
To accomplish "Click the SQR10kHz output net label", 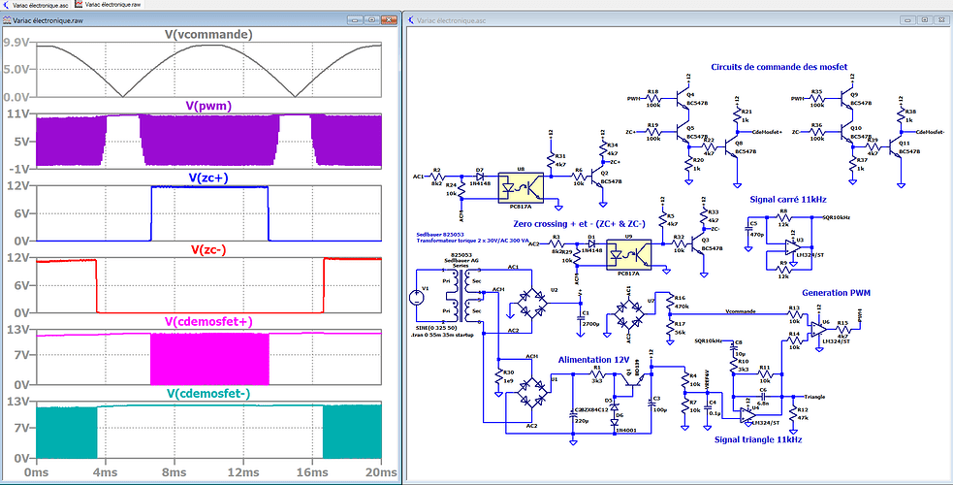I will [837, 217].
